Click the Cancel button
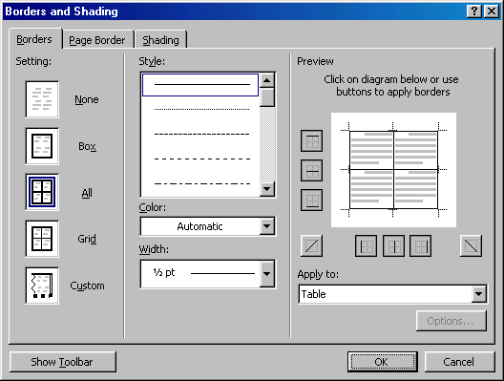This screenshot has height=381, width=504. 459,362
